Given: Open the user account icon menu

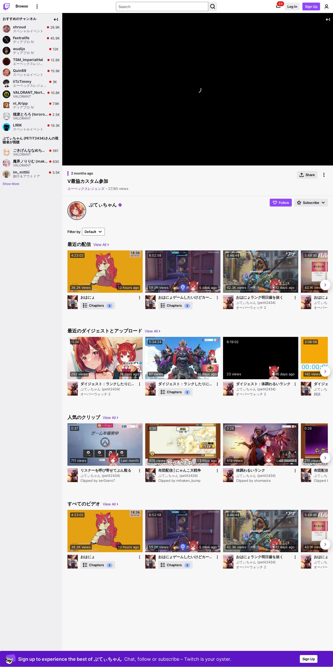Looking at the screenshot, I should tap(327, 6).
